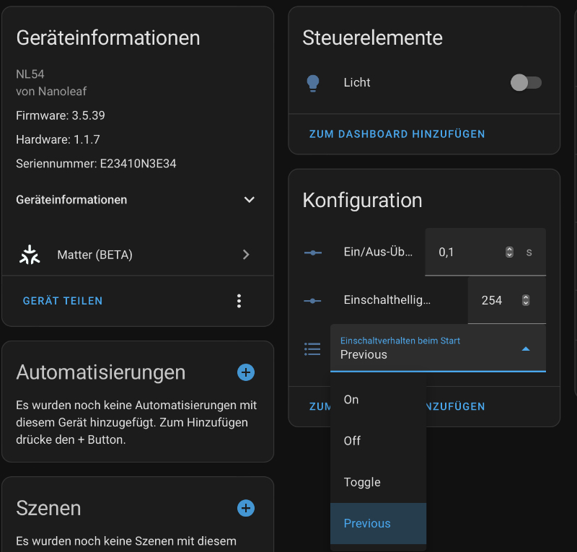
Task: Click the GERÄT TEILEN link
Action: click(x=62, y=300)
